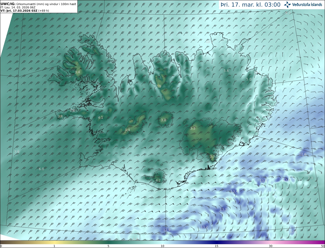
Task: Click the 5.0 value label on the map
Action: click(x=249, y=79)
